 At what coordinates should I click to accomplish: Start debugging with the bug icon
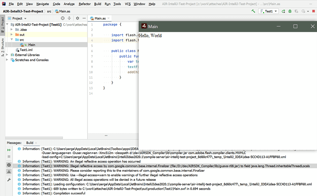tap(290, 11)
